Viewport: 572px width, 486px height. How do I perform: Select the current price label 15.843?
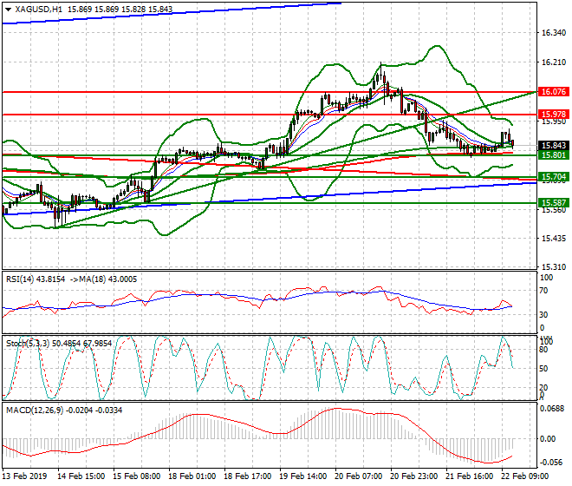point(554,146)
